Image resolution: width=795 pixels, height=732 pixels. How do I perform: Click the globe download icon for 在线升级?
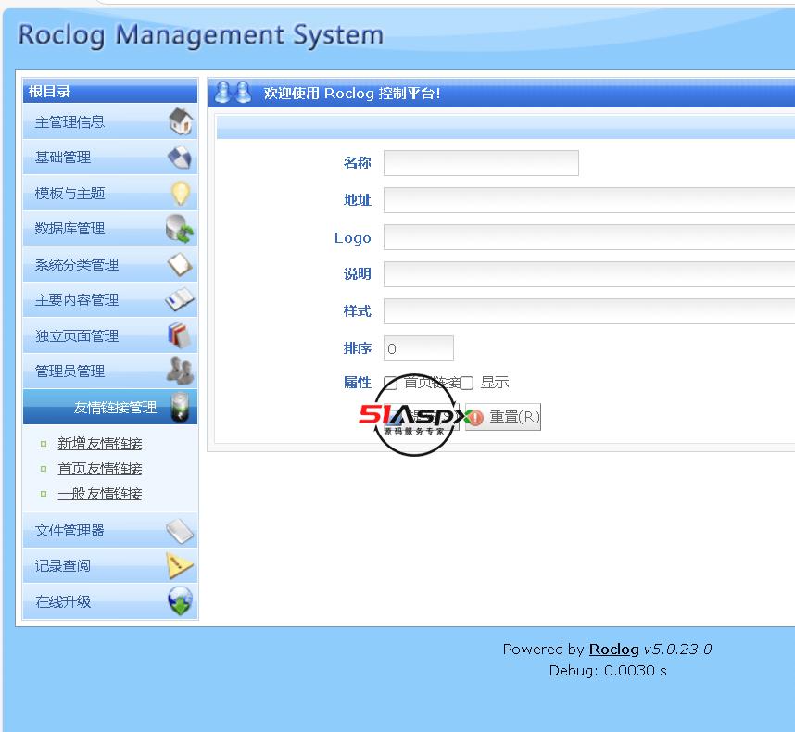pos(181,601)
